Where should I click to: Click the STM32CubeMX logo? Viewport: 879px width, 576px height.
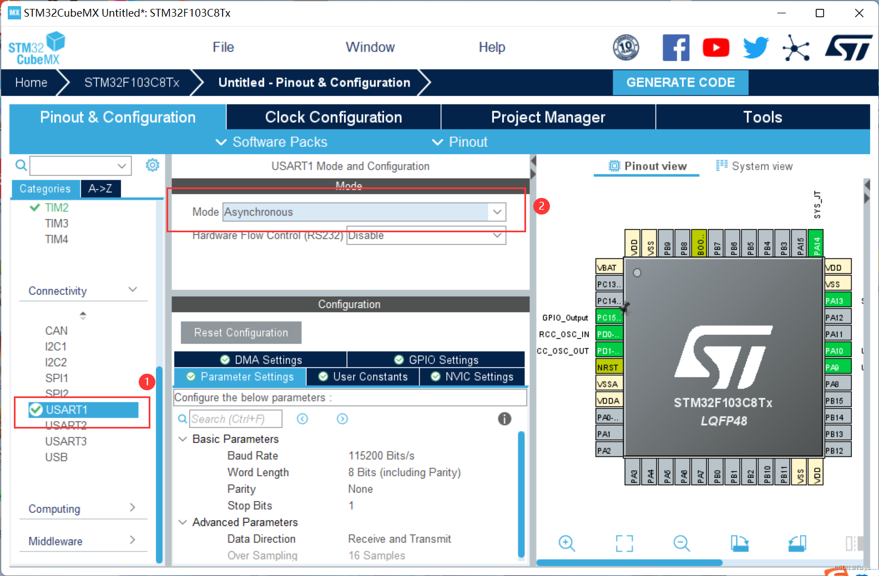[x=37, y=49]
